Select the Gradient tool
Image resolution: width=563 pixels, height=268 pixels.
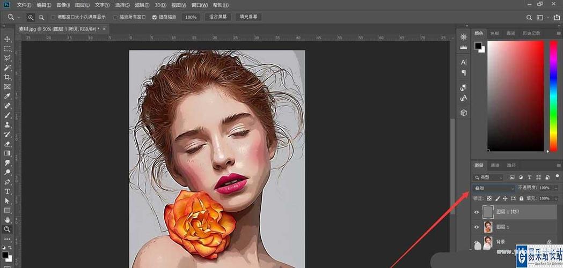coord(7,153)
